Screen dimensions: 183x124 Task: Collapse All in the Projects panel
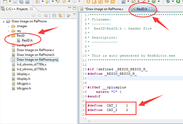click(54, 15)
